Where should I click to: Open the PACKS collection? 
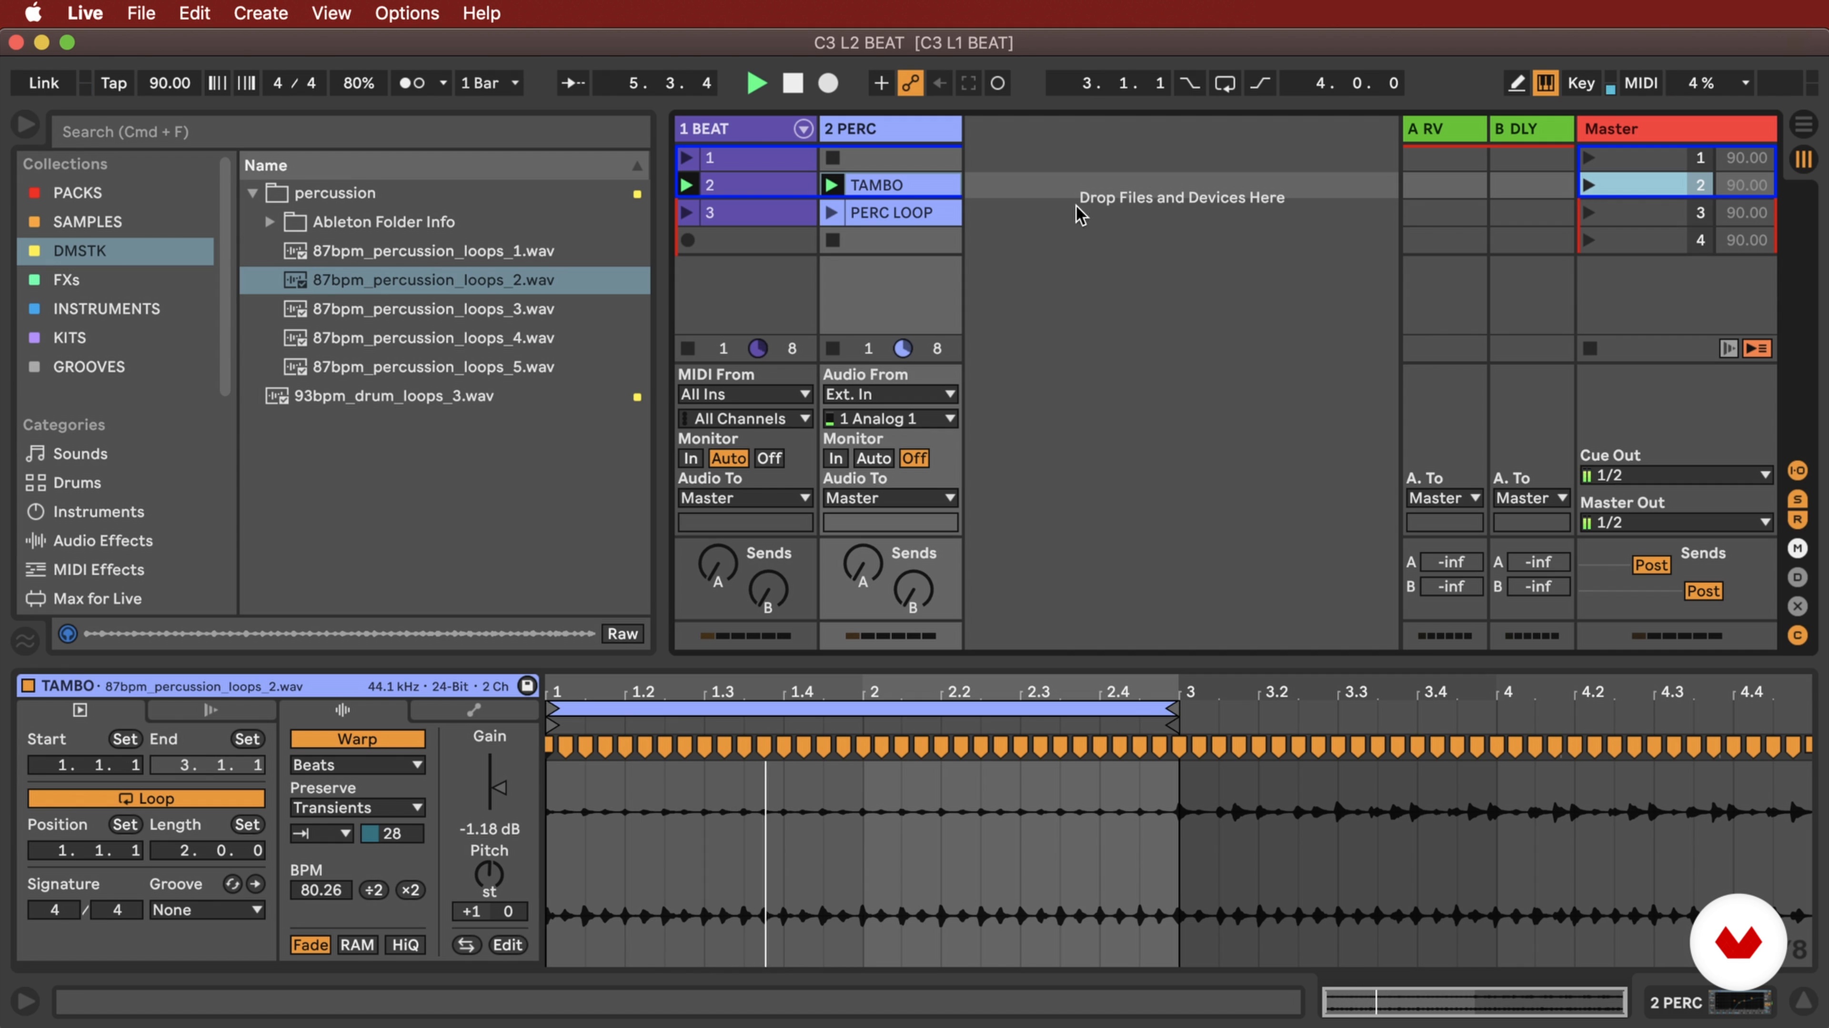click(x=77, y=193)
